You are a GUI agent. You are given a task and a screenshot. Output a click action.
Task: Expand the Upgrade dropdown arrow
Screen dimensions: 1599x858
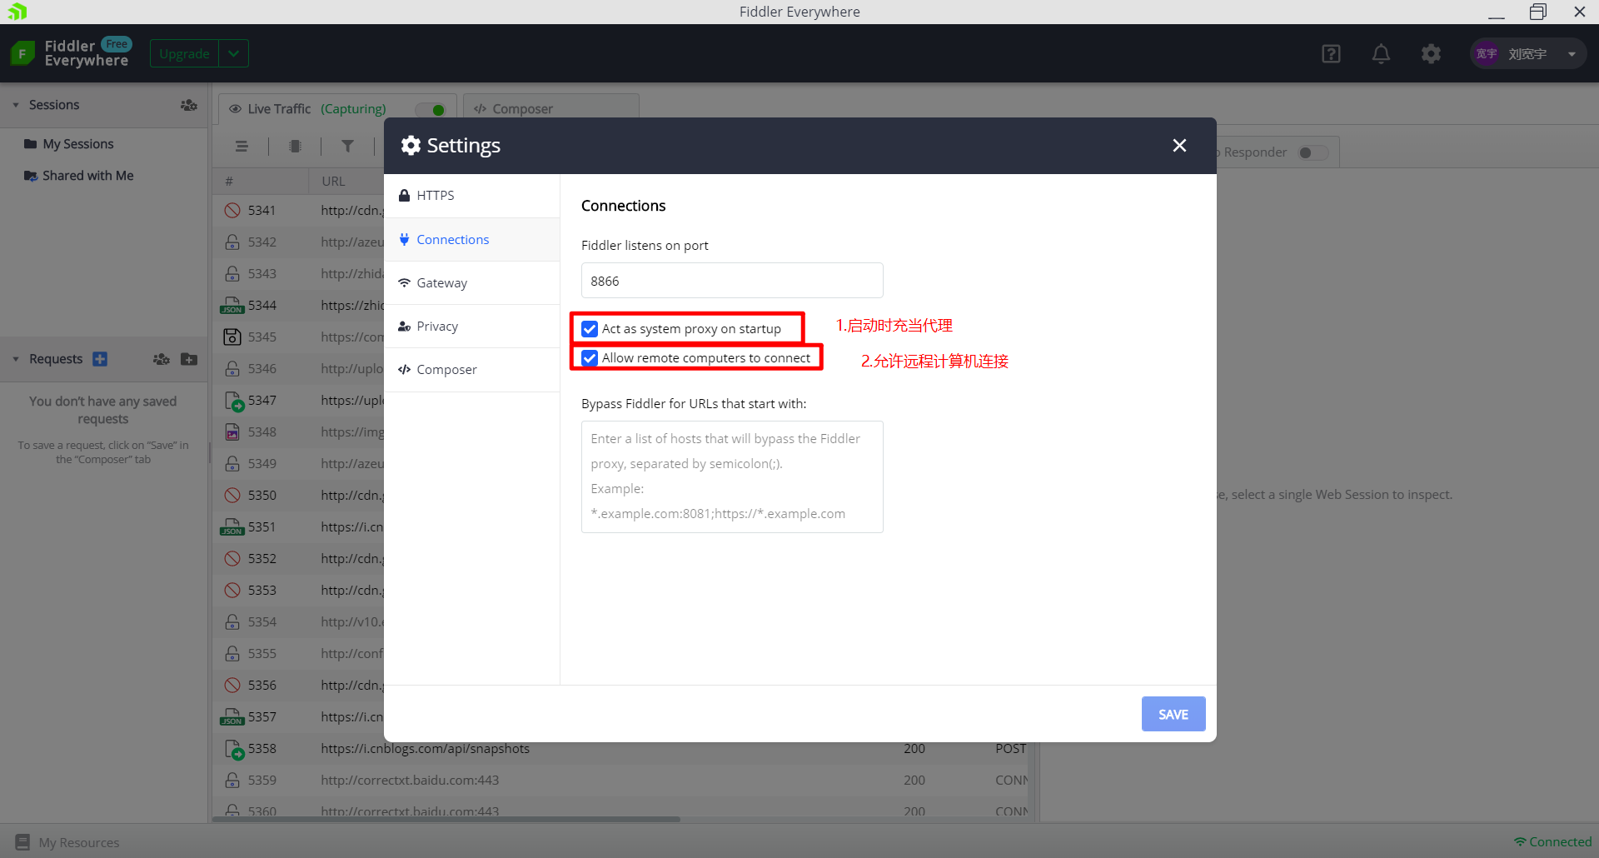coord(234,54)
